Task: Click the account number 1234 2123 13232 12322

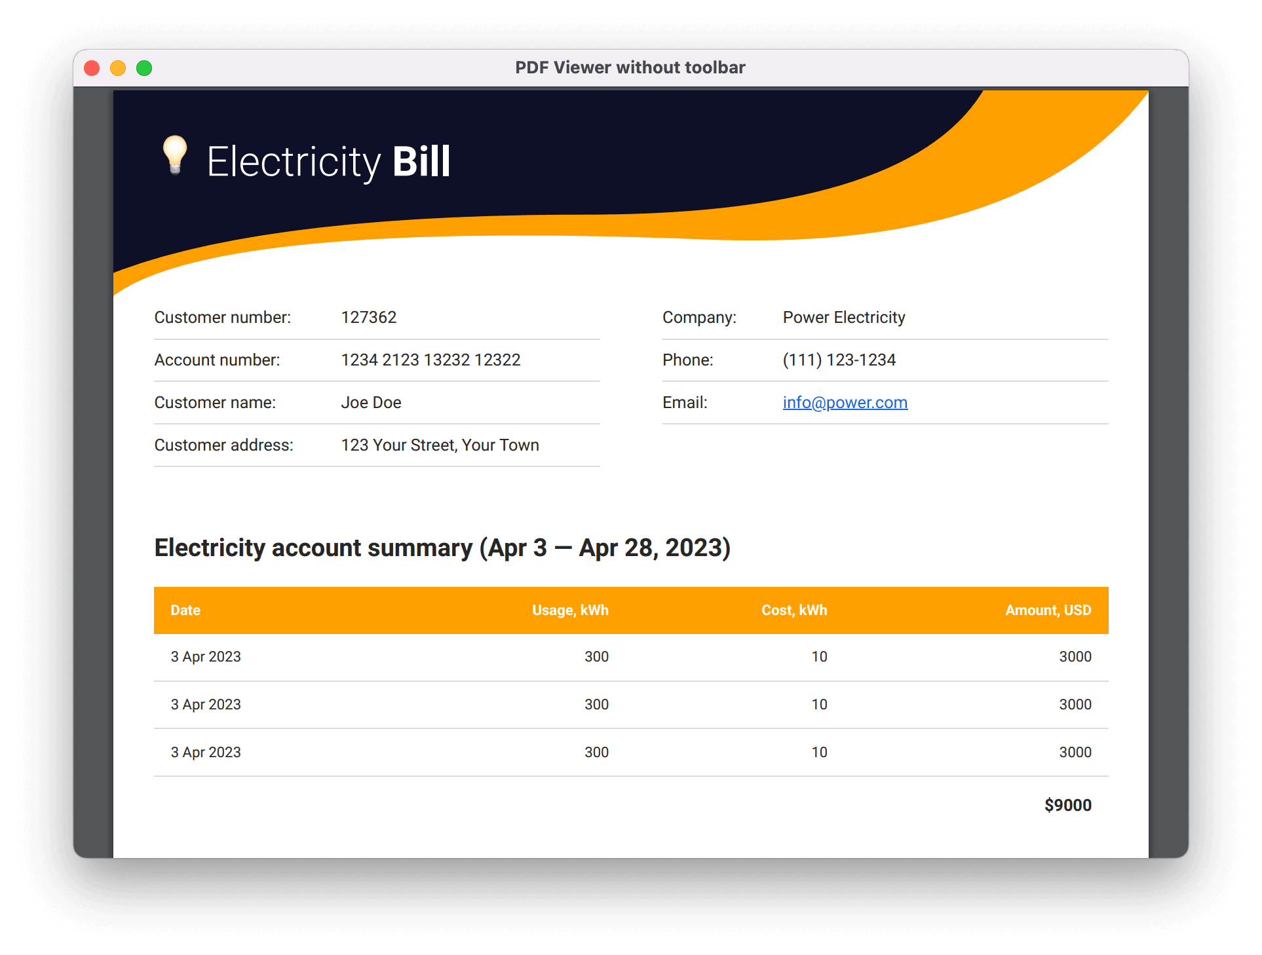Action: [430, 360]
